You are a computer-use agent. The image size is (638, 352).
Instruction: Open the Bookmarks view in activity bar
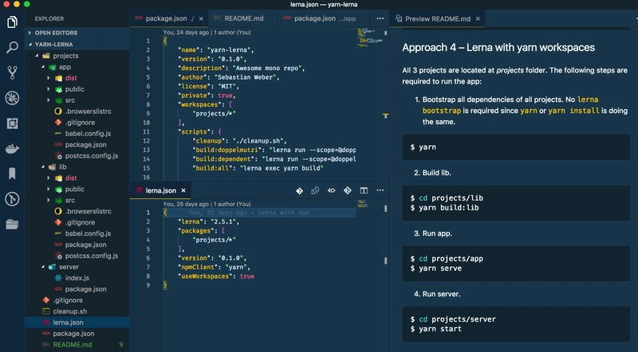[x=12, y=174]
